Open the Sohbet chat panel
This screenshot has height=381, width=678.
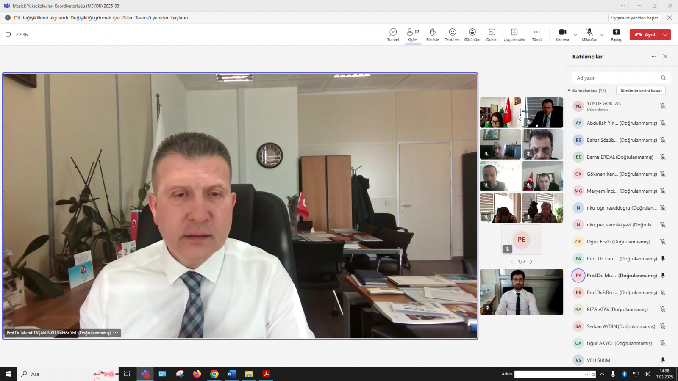click(x=393, y=35)
